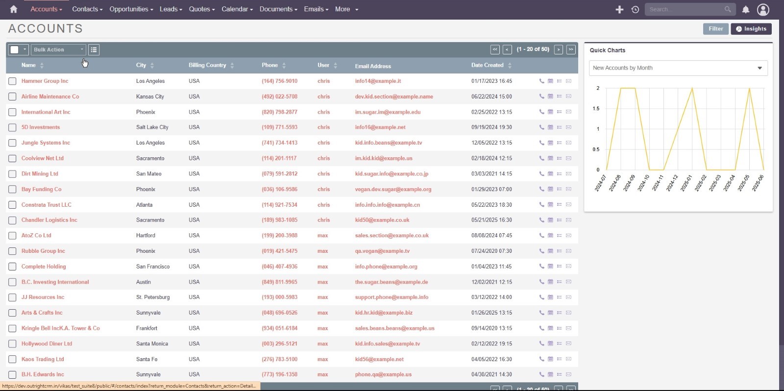784x391 pixels.
Task: Create task for Chandler Logistics Inc
Action: 559,220
